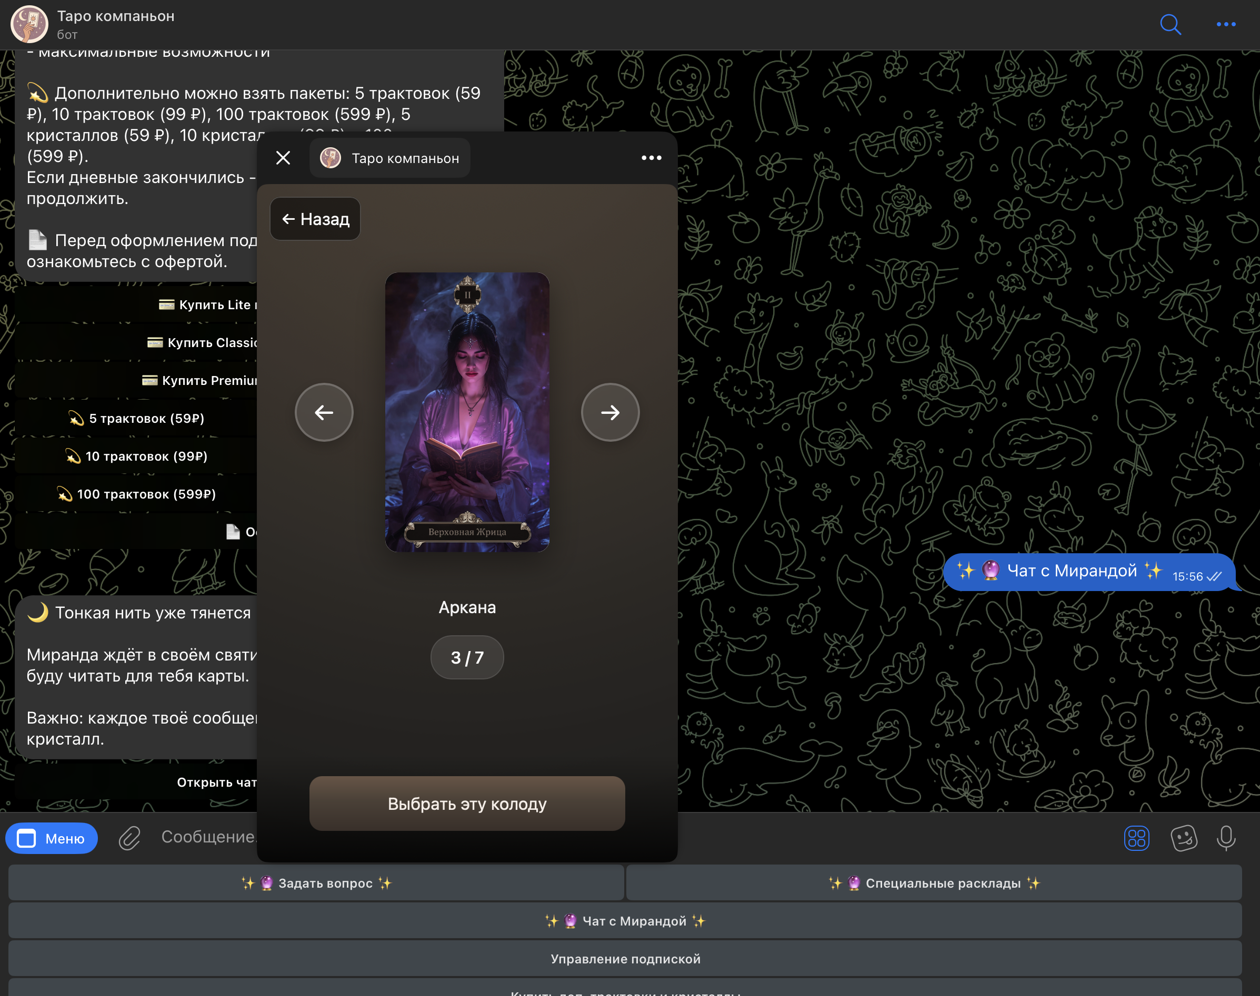
Task: Open the mini app three-dots options menu
Action: pyautogui.click(x=651, y=158)
